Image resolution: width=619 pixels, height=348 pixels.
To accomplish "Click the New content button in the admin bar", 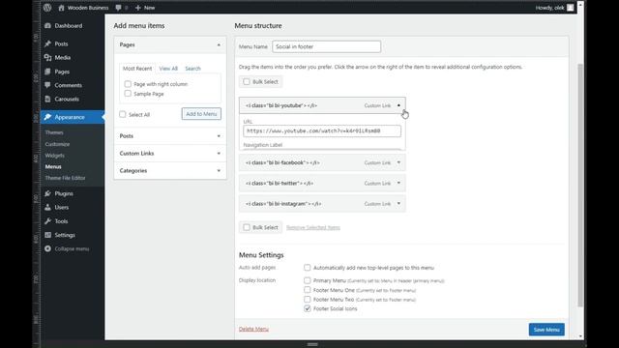I will click(145, 8).
